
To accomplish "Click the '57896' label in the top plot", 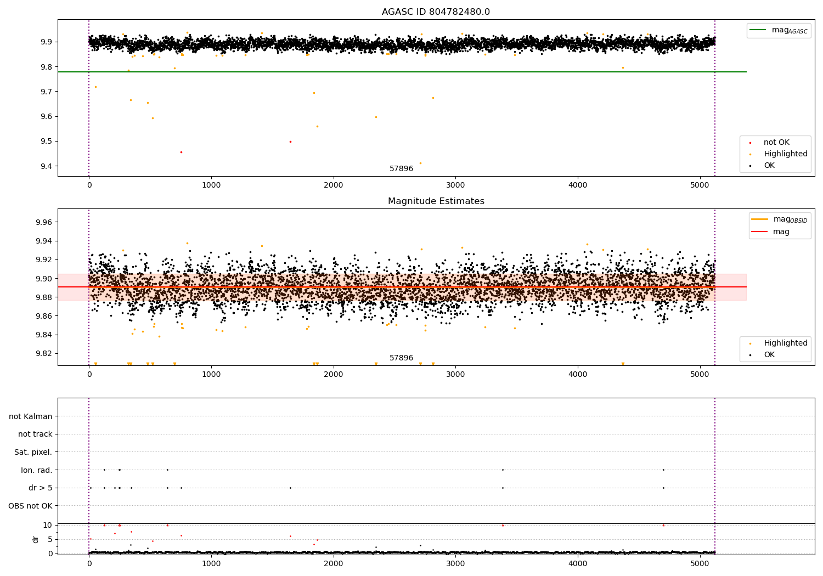I will [402, 169].
